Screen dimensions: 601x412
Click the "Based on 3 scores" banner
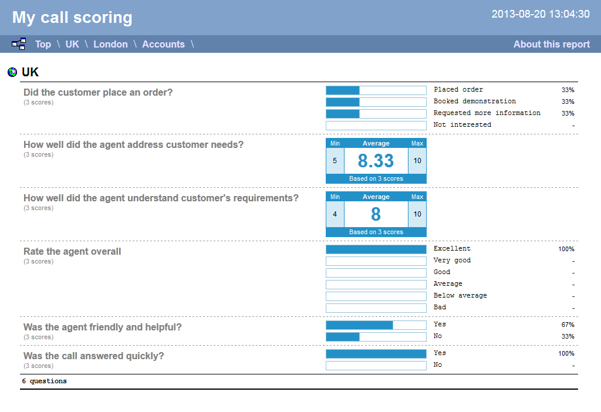coord(376,178)
